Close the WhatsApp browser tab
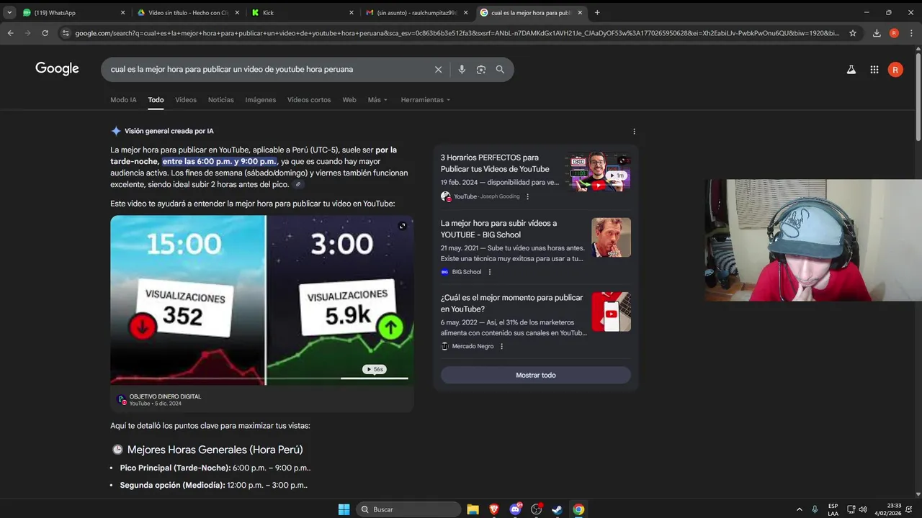This screenshot has width=922, height=518. pyautogui.click(x=122, y=12)
